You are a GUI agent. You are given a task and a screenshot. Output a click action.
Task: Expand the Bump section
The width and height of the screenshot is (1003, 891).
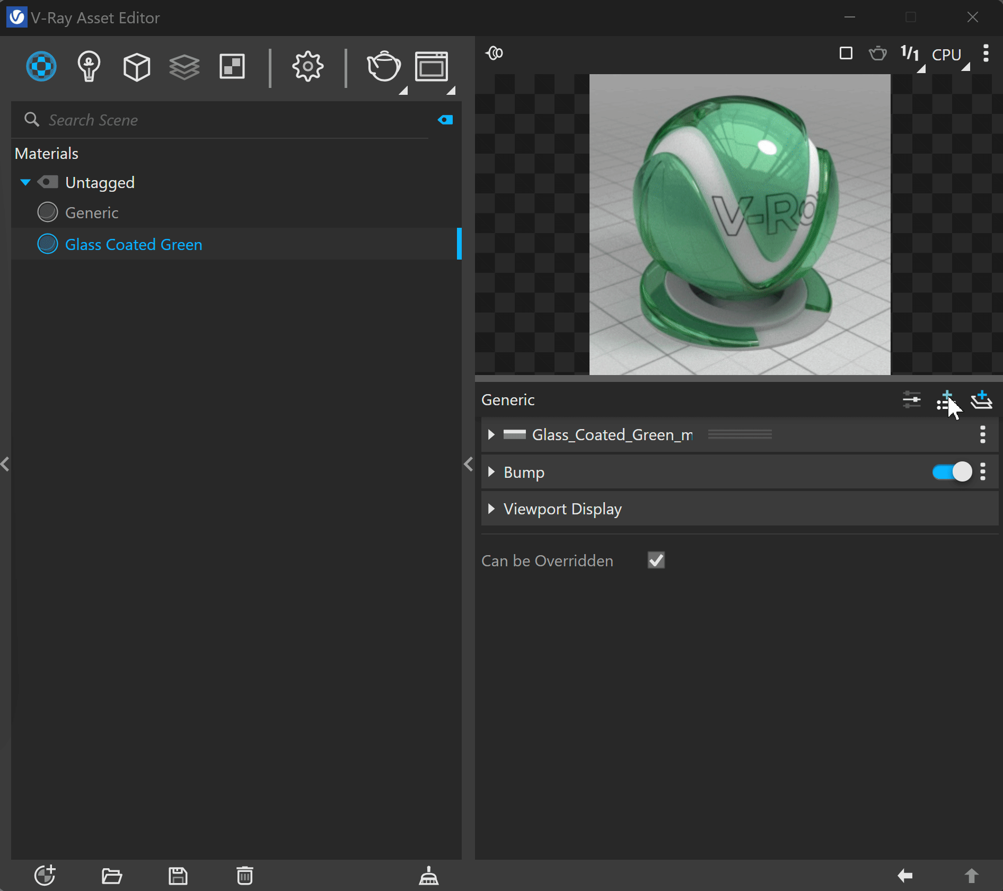[491, 471]
